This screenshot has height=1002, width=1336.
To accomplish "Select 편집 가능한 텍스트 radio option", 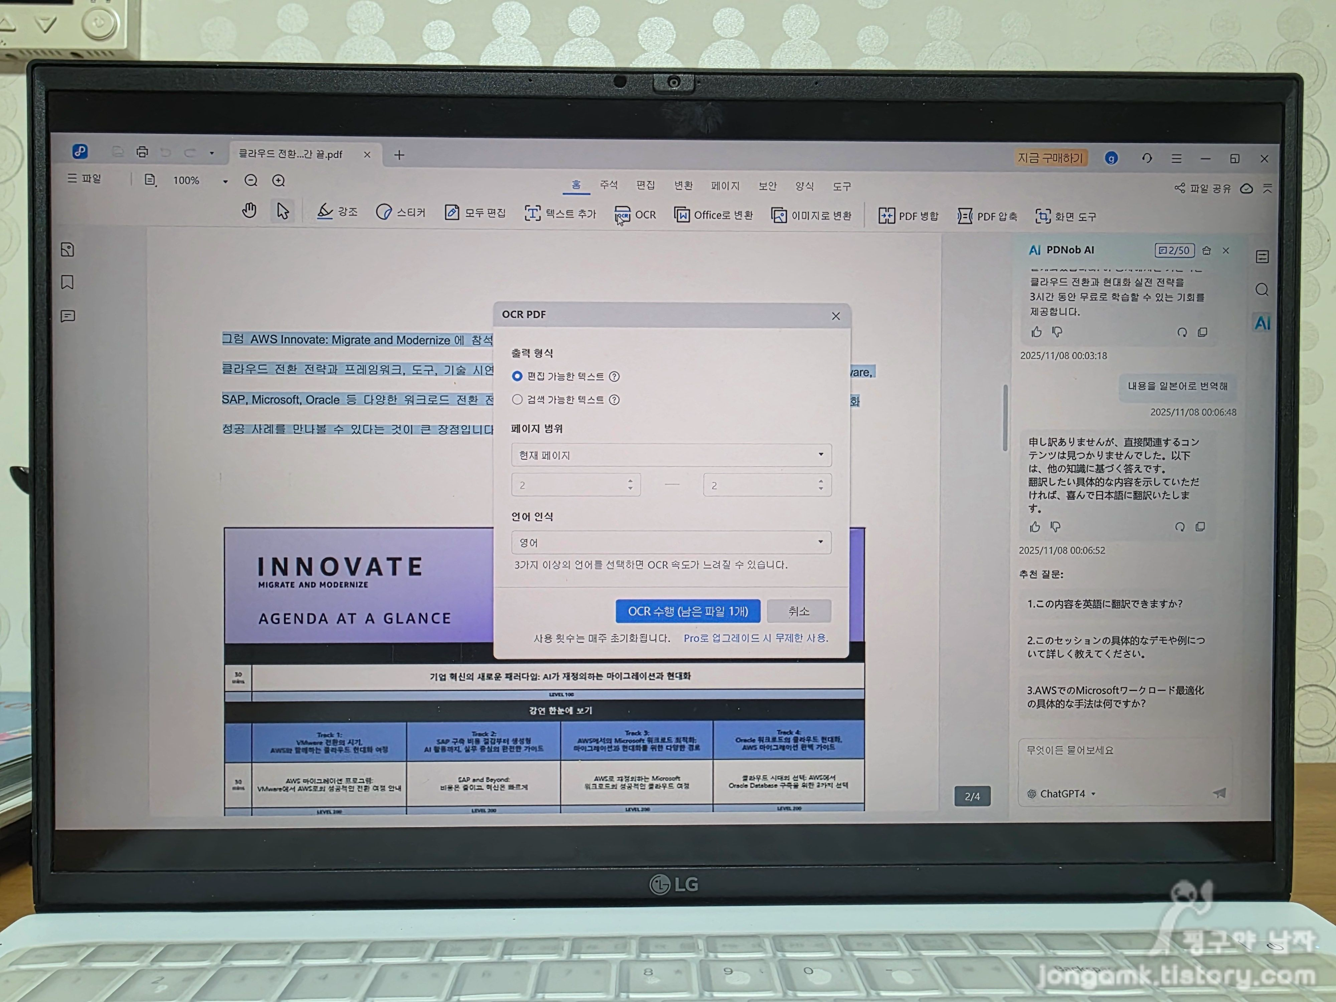I will [517, 376].
